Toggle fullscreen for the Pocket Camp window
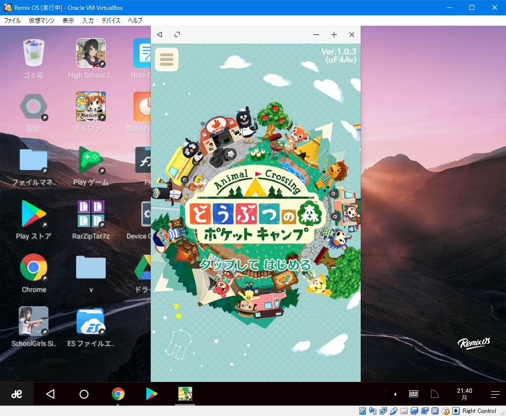Screen dimensions: 506x416 (x=177, y=35)
